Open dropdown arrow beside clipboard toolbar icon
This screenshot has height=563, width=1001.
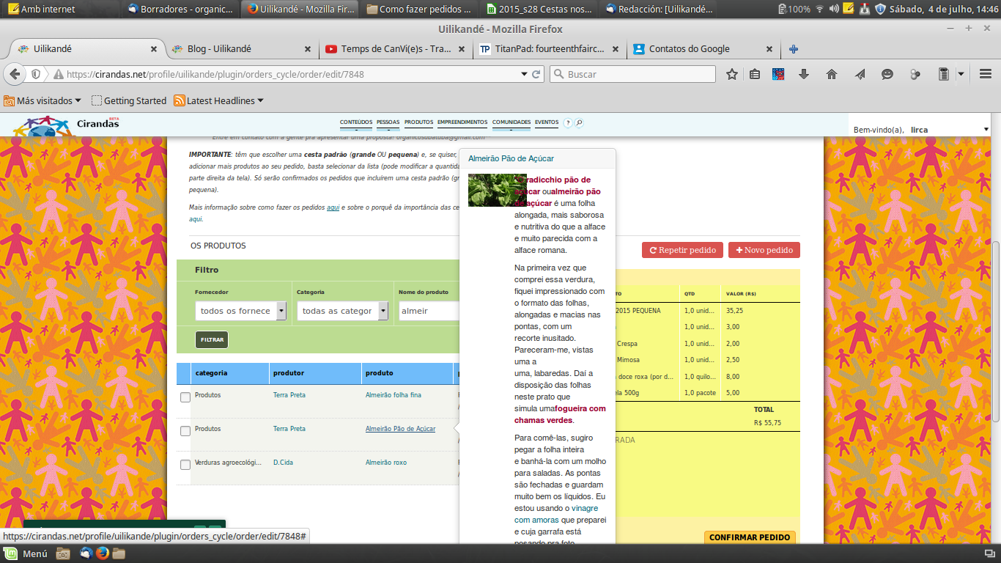(x=960, y=74)
